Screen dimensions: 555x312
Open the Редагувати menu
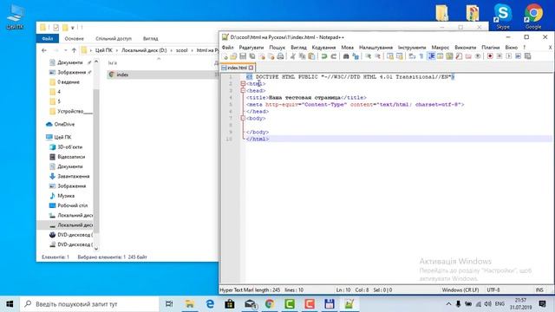251,48
